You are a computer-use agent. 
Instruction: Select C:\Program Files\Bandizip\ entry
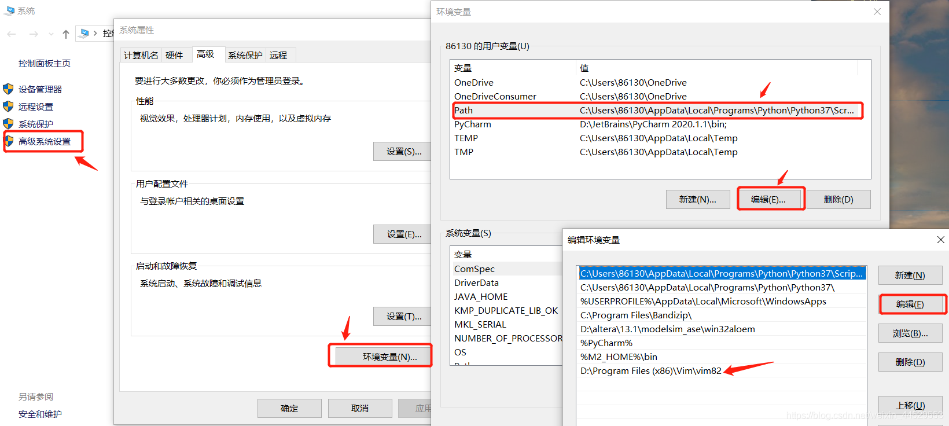pyautogui.click(x=722, y=315)
